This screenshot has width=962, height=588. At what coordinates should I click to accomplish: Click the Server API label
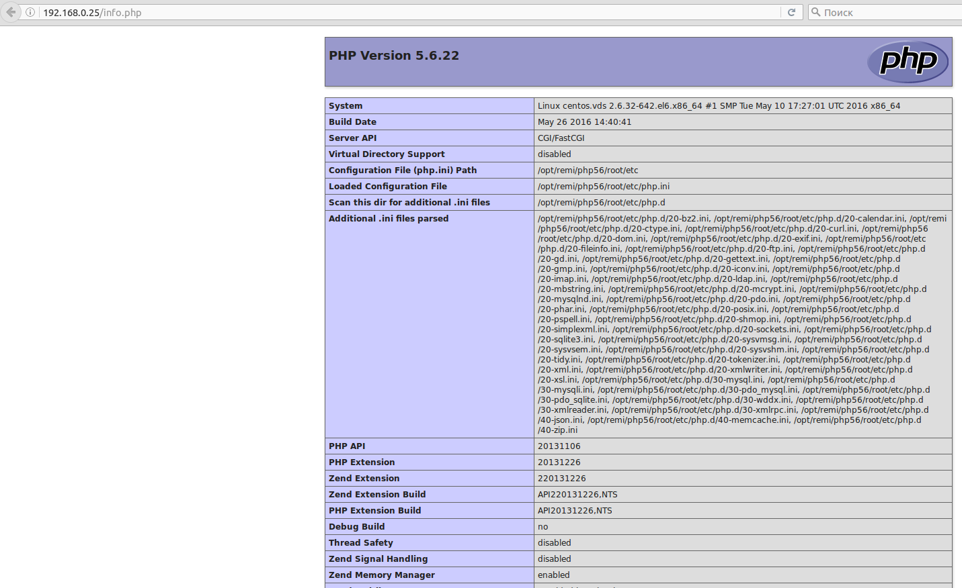coord(352,138)
